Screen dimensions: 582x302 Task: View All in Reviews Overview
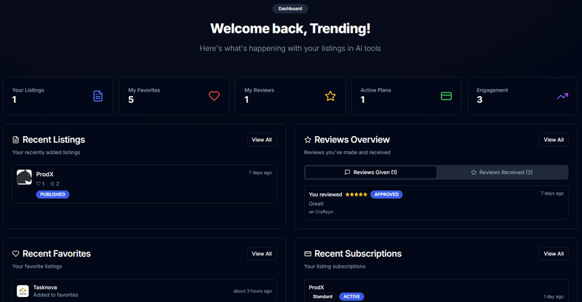554,140
